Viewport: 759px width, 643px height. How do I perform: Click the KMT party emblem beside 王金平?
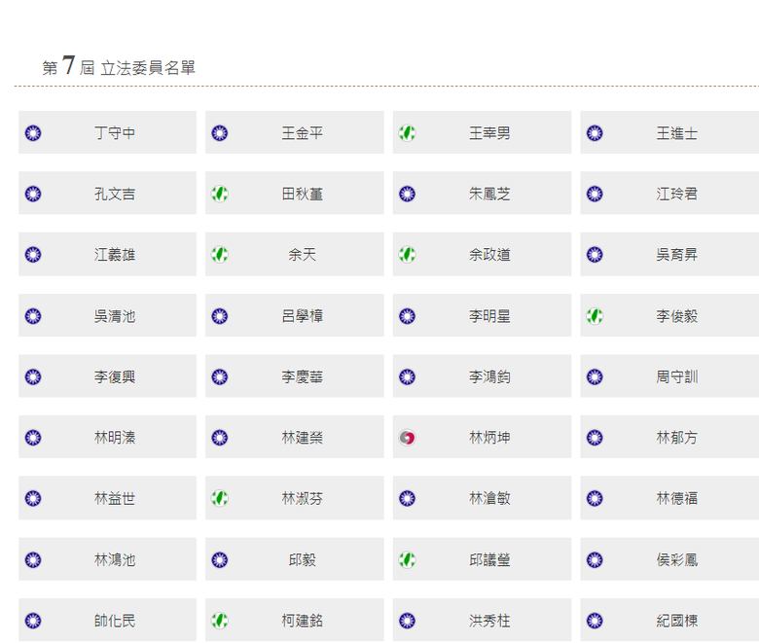220,133
